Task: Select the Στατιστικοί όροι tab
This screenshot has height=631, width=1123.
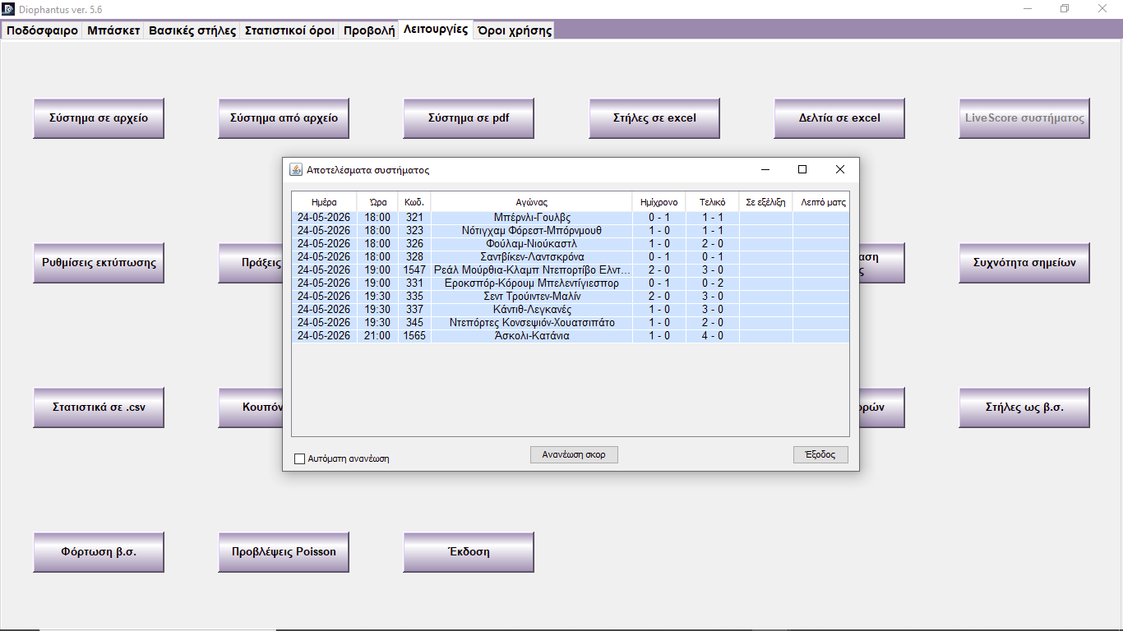Action: (x=289, y=30)
